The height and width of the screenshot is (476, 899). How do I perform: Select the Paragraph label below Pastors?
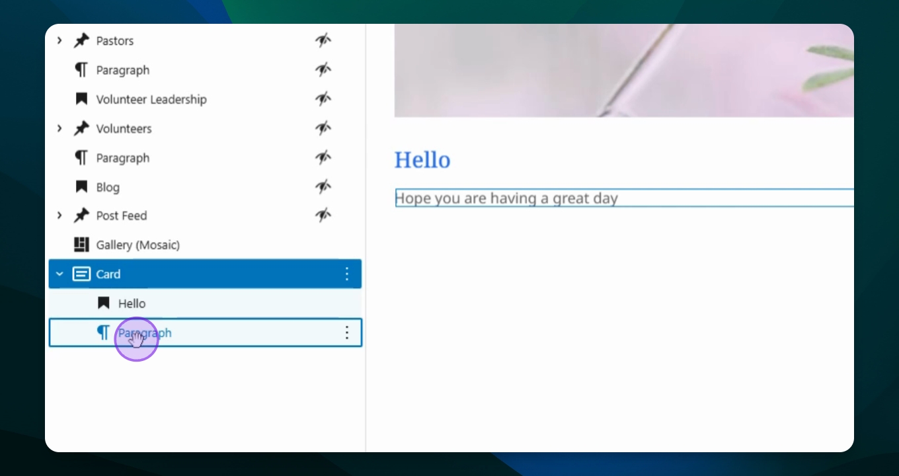123,70
